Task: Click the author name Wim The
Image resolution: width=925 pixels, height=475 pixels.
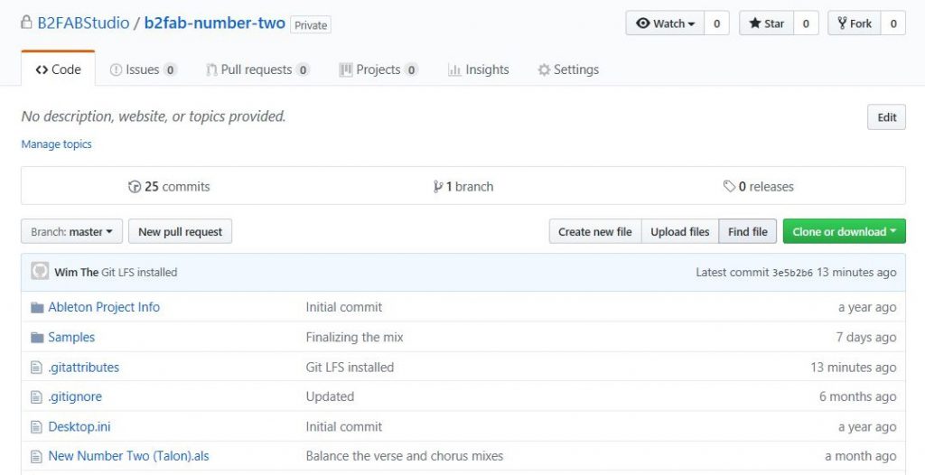Action: click(76, 273)
